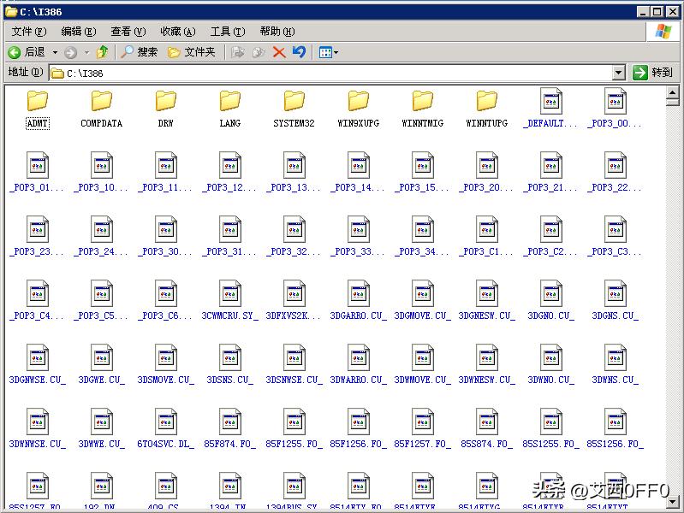Open the 查看(V) menu
Viewport: 684px width, 513px height.
pos(128,32)
